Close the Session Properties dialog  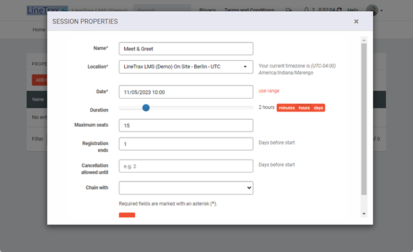click(356, 21)
